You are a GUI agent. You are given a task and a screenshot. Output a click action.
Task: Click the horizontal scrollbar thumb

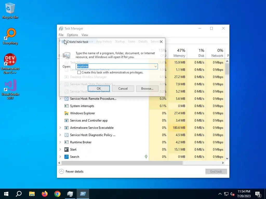[x=122, y=163]
